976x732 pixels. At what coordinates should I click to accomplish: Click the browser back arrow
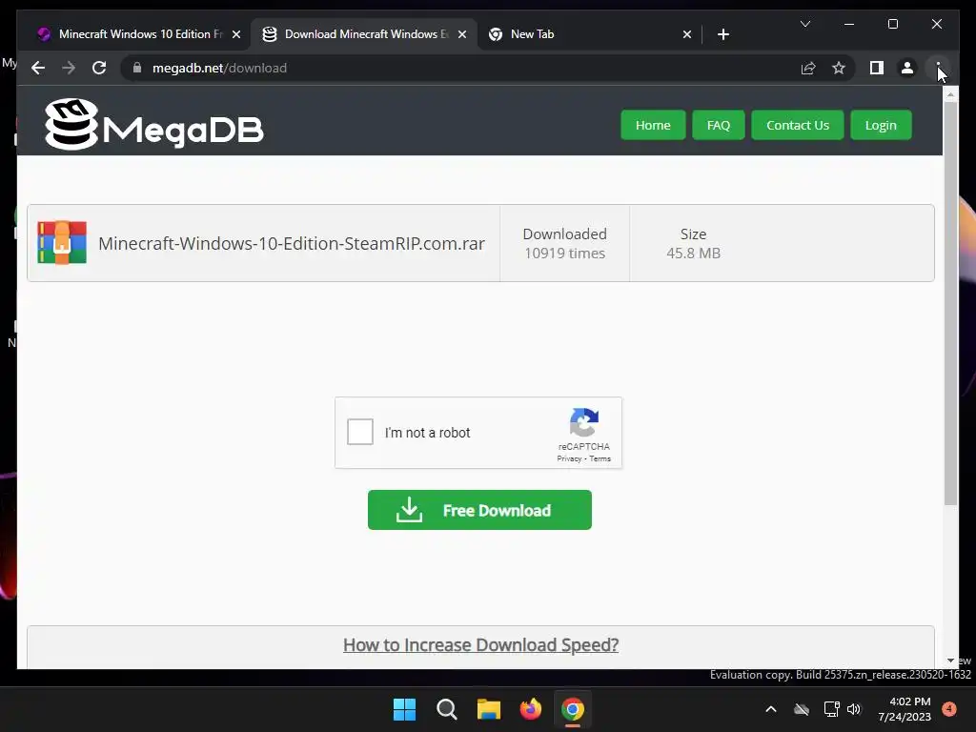[38, 68]
